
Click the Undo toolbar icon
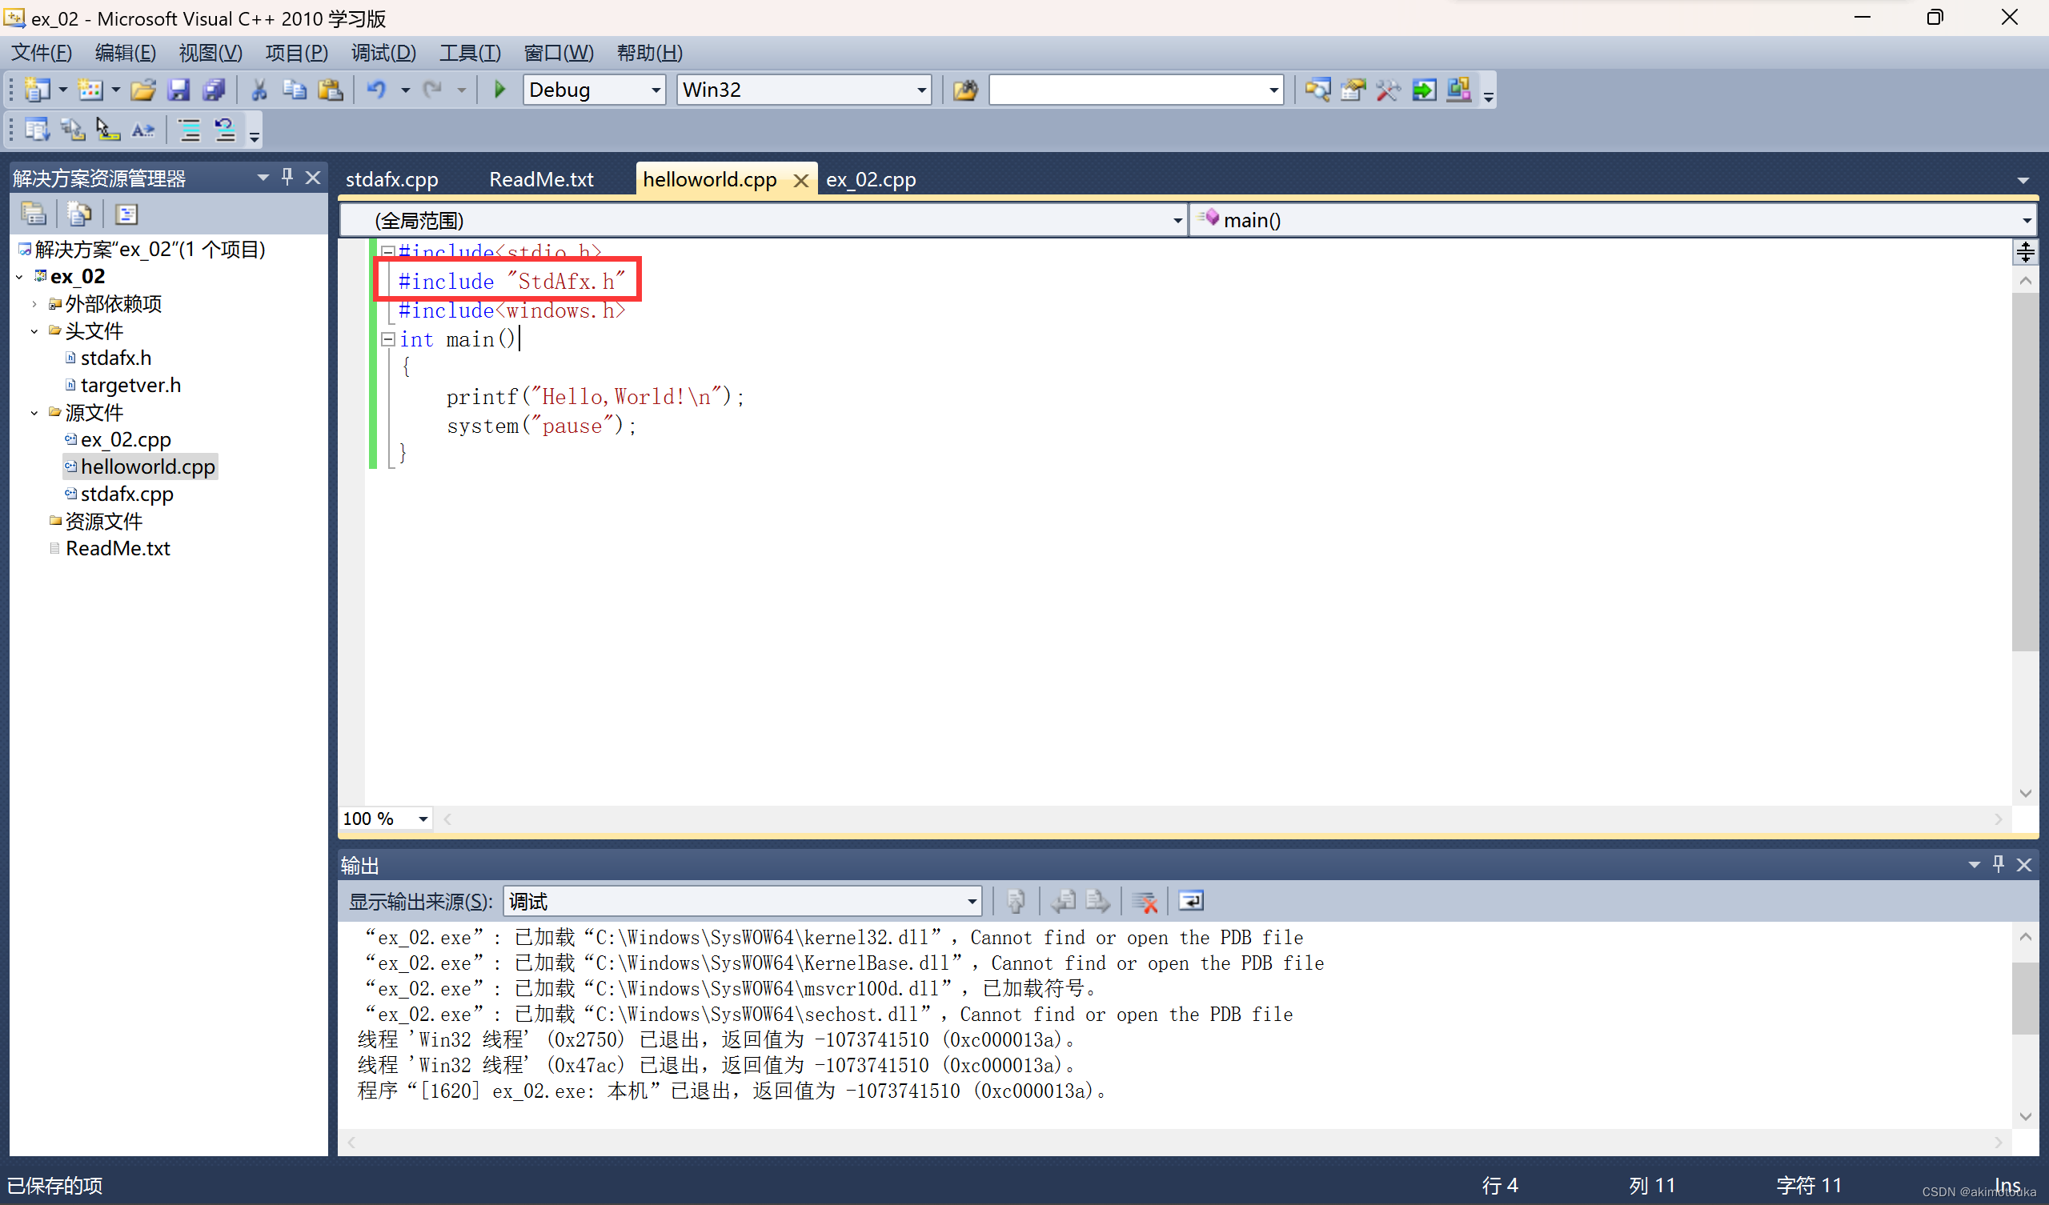(x=378, y=90)
